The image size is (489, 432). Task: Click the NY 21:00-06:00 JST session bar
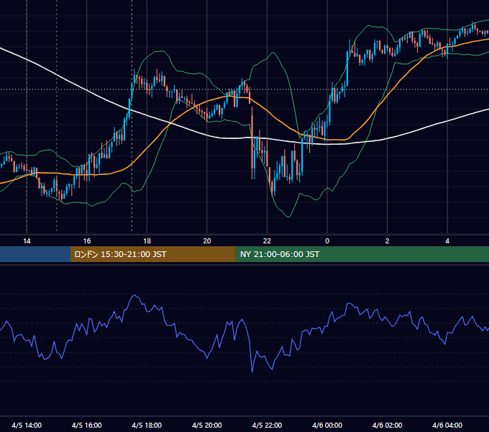pyautogui.click(x=362, y=254)
